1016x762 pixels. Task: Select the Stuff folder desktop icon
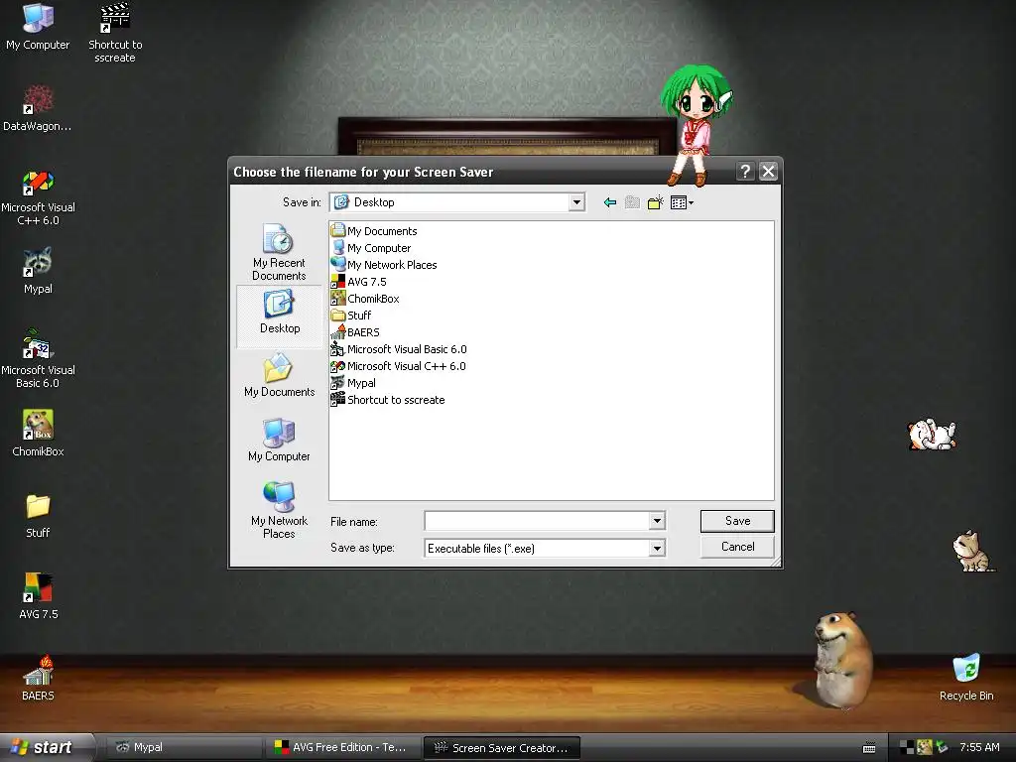click(38, 516)
